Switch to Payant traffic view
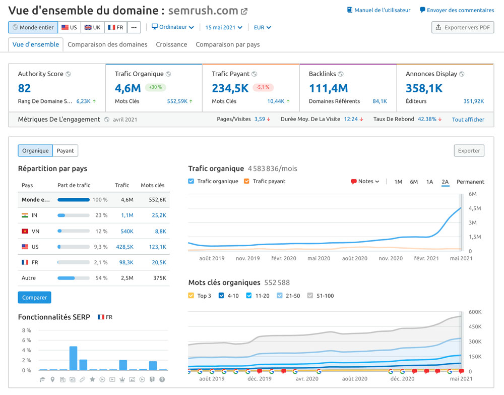The height and width of the screenshot is (395, 504). [x=65, y=150]
